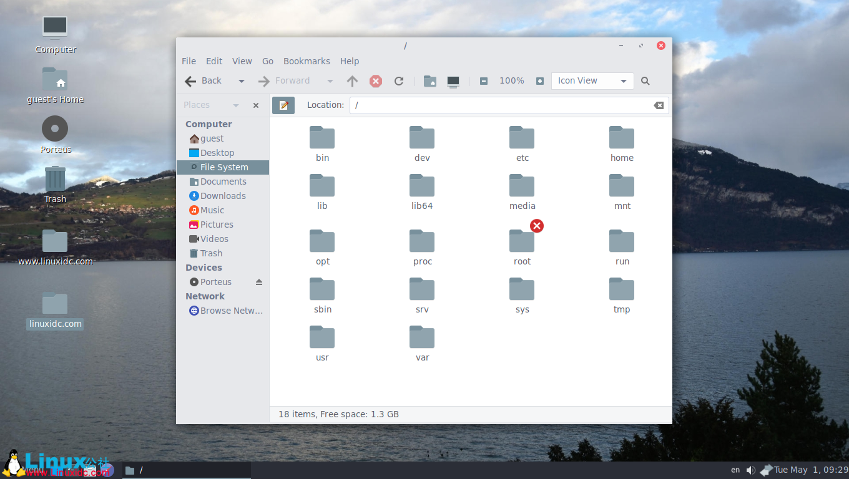Select the sbin folder
This screenshot has height=479, width=849.
322,296
